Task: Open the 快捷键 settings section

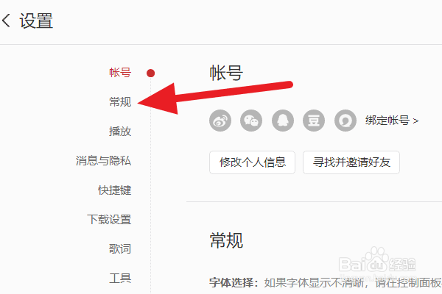Action: pyautogui.click(x=114, y=190)
